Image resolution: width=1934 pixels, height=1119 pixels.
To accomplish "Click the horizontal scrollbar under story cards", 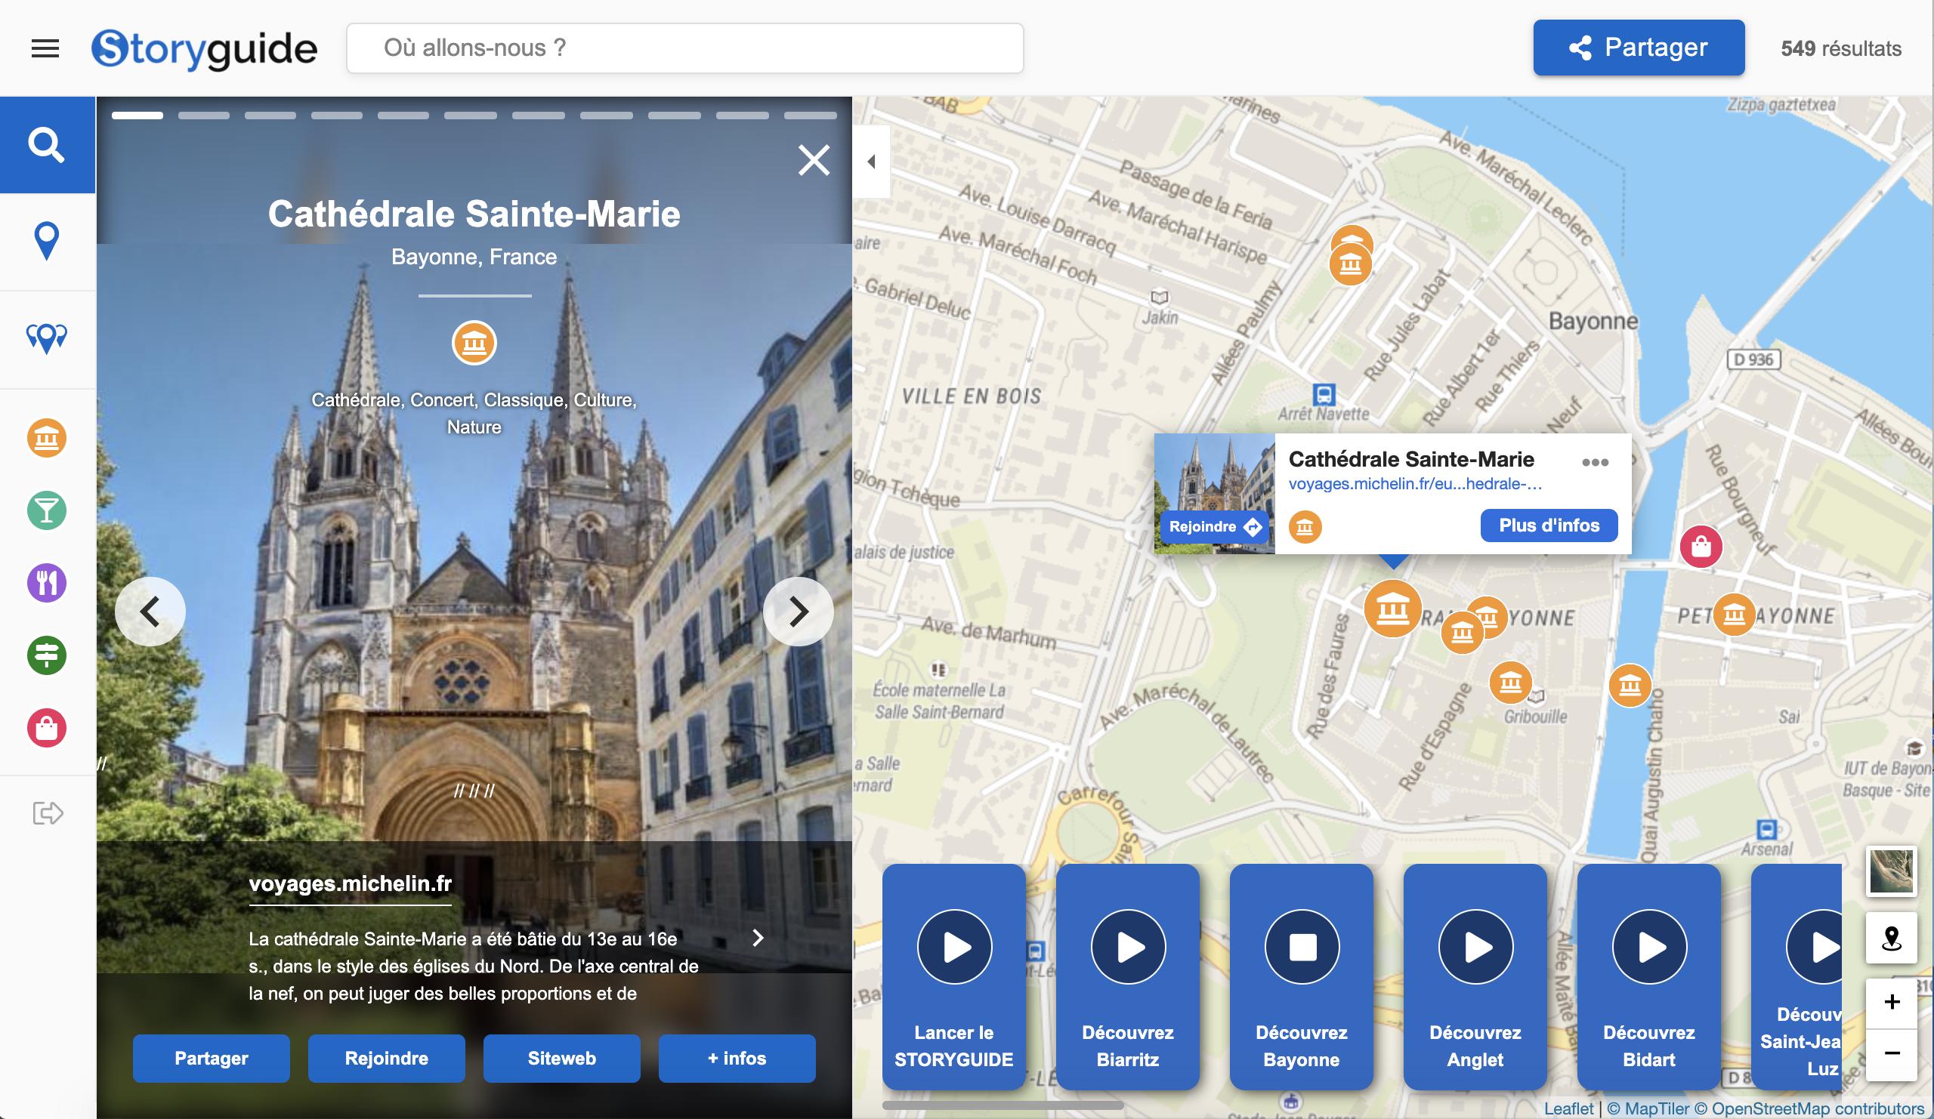I will pos(1003,1105).
